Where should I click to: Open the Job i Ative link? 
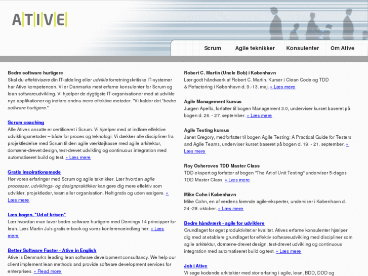[x=195, y=266]
